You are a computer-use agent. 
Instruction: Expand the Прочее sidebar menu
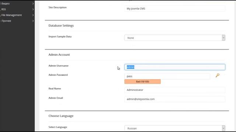pyautogui.click(x=17, y=21)
